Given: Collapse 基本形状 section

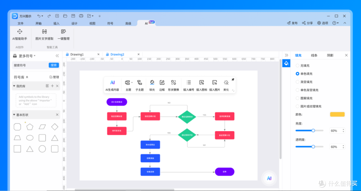Looking at the screenshot, I should pyautogui.click(x=14, y=115).
